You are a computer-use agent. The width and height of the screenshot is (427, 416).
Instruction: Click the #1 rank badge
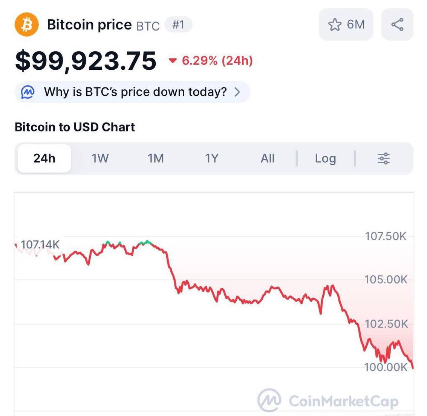(178, 24)
